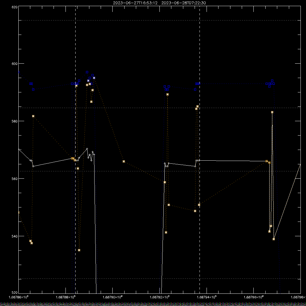
Task: Click the x-axis label 1.68786×10⁹
Action: click(19, 297)
